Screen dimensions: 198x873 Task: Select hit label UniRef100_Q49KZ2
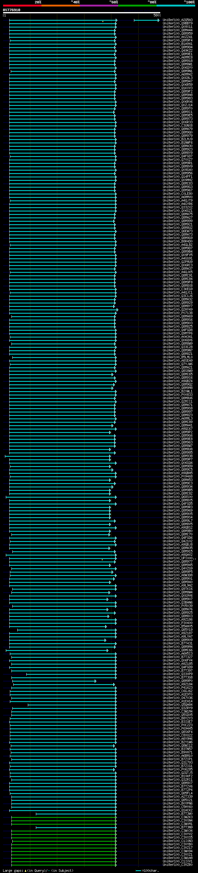click(x=178, y=50)
